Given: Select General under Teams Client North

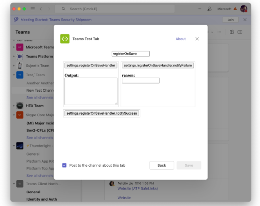Looking at the screenshot, I should click(x=34, y=192).
